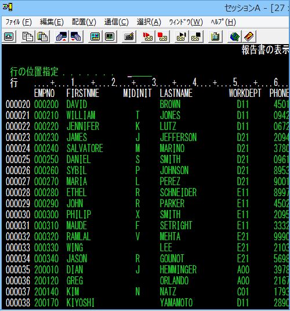Screen dimensions: 290x311
Task: Click first name JENNIFER
Action: click(83, 126)
